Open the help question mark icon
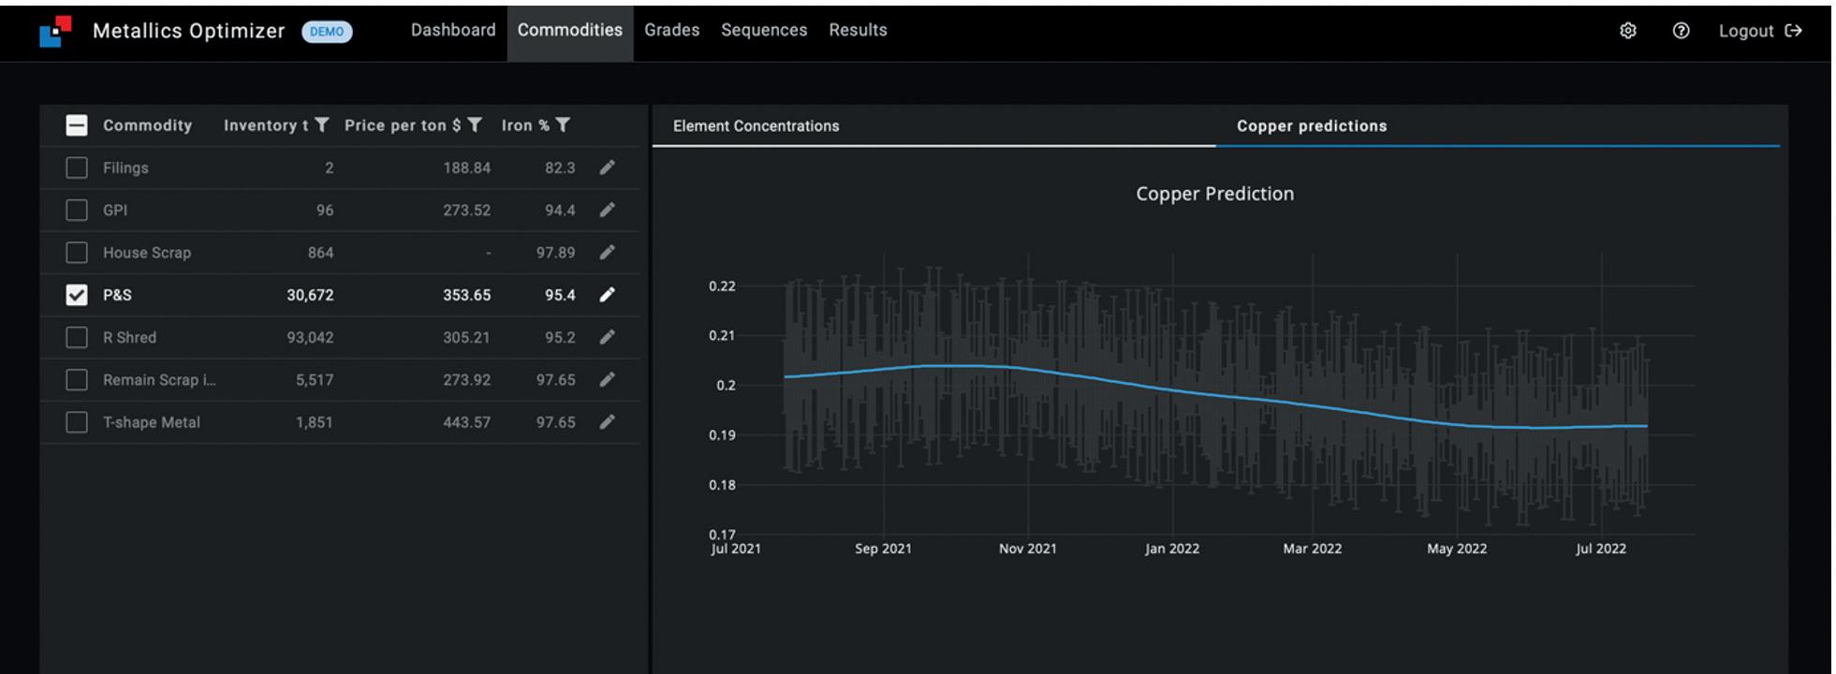This screenshot has width=1836, height=674. [x=1681, y=31]
